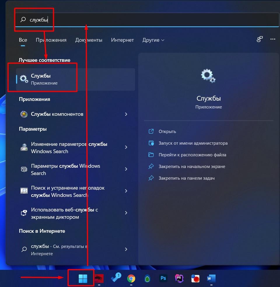Switch to the 'Приложения' filter tab

(51, 40)
